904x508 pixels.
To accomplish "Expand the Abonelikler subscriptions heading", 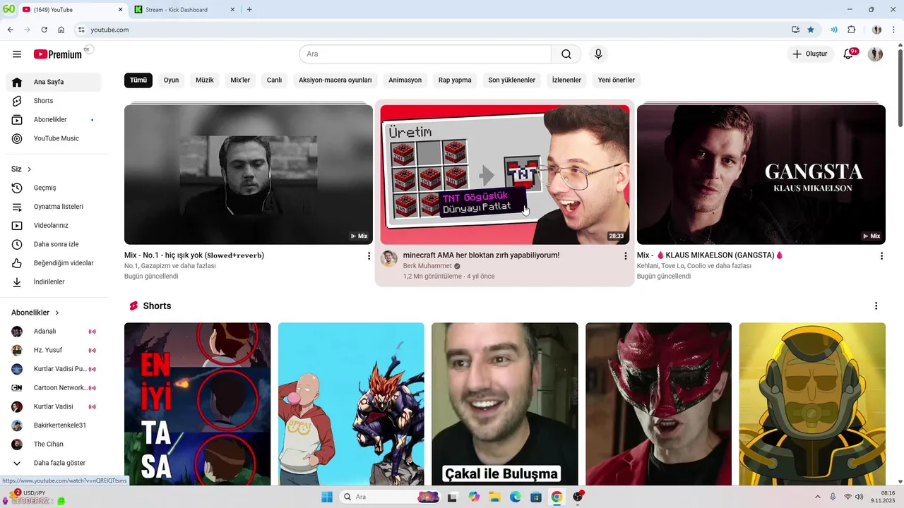I will click(35, 313).
